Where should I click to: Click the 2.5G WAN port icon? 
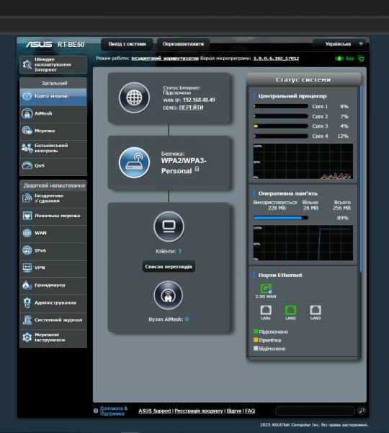pyautogui.click(x=266, y=289)
